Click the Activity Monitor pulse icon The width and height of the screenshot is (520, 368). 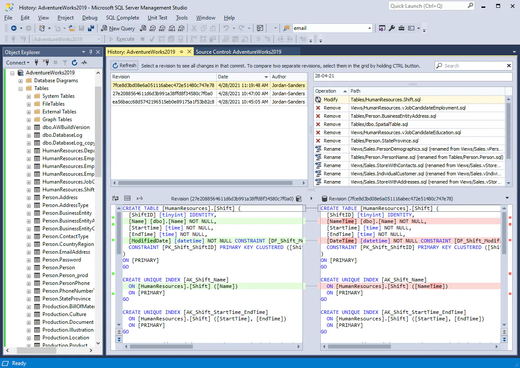click(x=84, y=63)
